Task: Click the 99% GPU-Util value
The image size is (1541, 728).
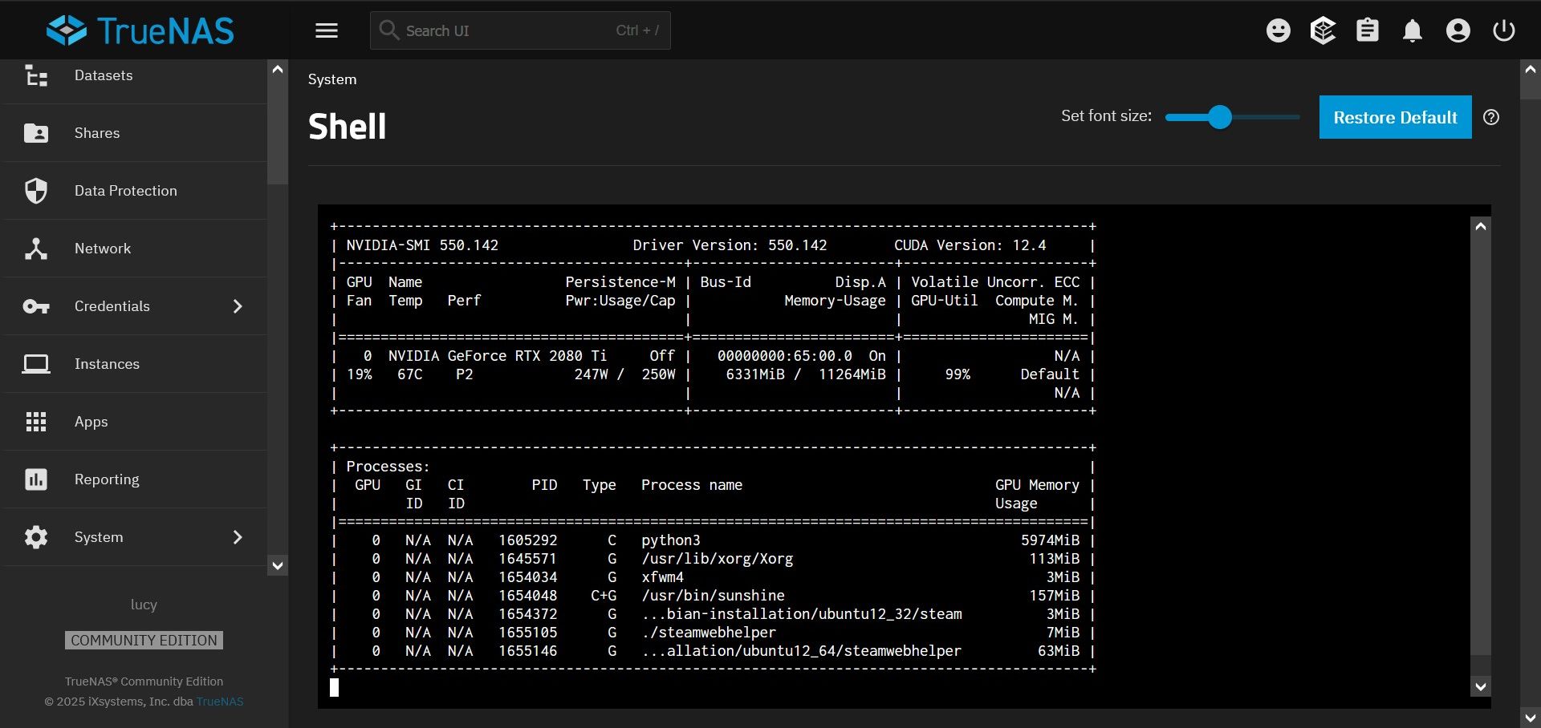Action: (x=958, y=374)
